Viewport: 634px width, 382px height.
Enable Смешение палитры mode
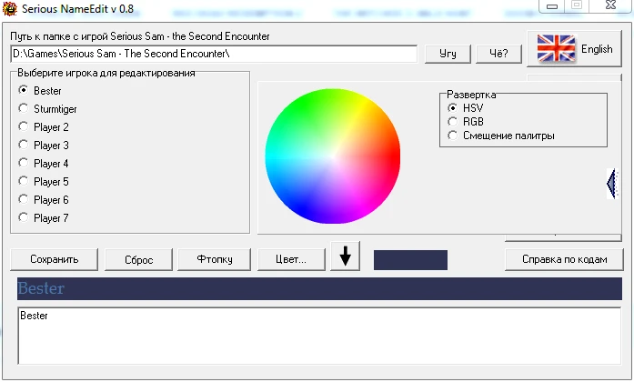pyautogui.click(x=453, y=136)
